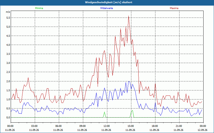Click the 12.09.26 date label

(202, 130)
